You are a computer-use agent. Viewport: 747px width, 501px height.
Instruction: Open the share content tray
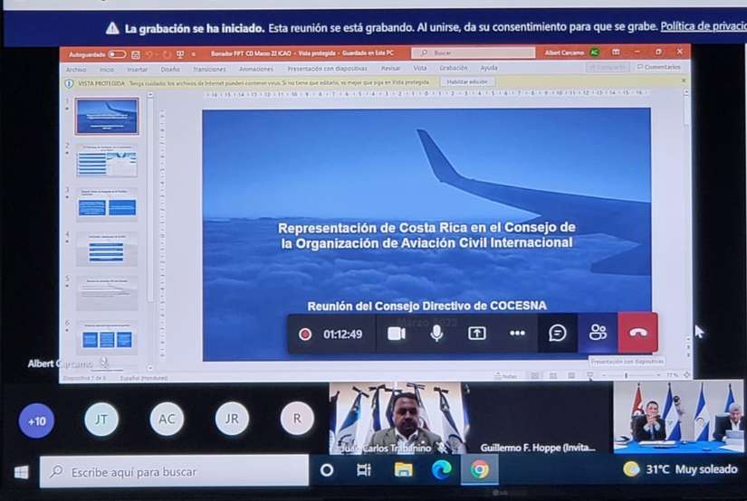point(477,334)
